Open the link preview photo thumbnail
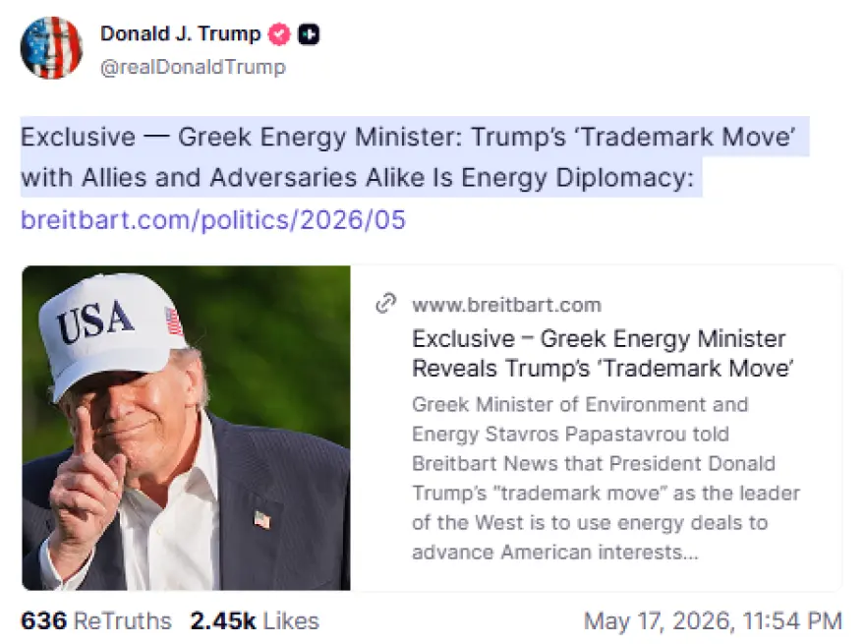Viewport: 865px width, 644px height. click(x=187, y=429)
